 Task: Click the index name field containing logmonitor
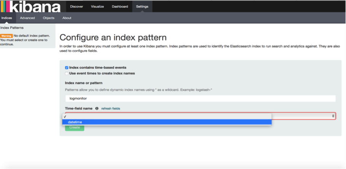200,99
